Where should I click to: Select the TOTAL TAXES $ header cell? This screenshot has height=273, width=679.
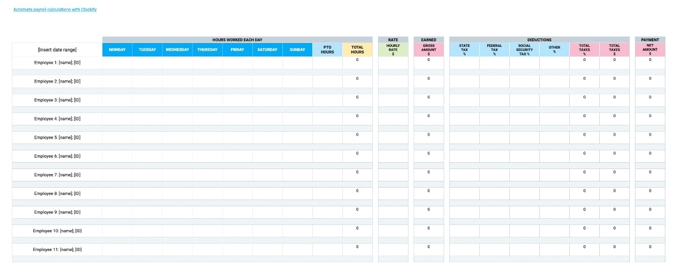click(x=614, y=50)
